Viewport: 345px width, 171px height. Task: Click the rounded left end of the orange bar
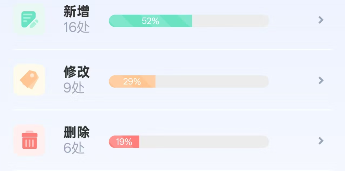(x=113, y=82)
